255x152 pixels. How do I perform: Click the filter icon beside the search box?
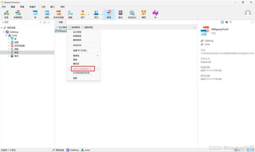point(40,22)
